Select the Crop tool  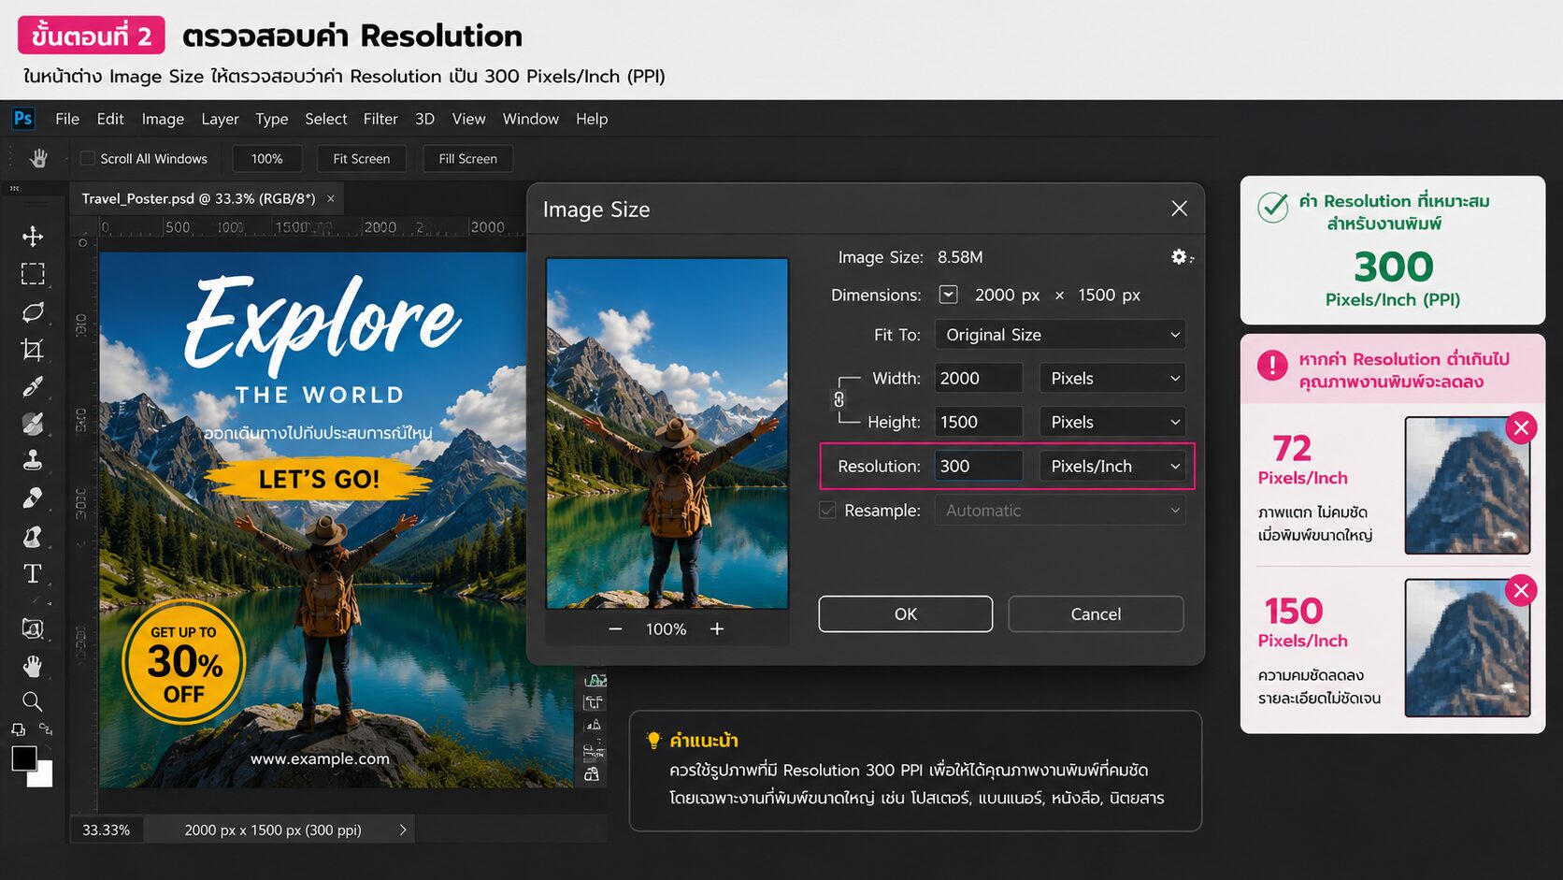point(33,350)
